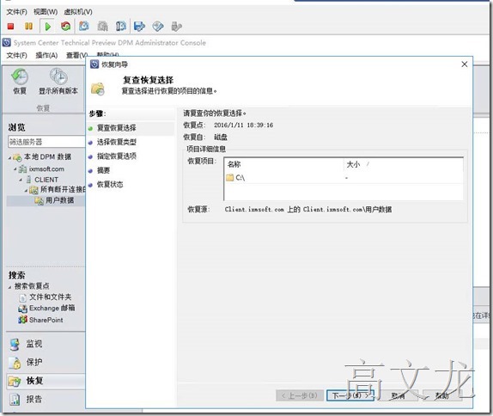Click the snapshot manager toolbar icon
The image size is (493, 416).
[x=121, y=26]
